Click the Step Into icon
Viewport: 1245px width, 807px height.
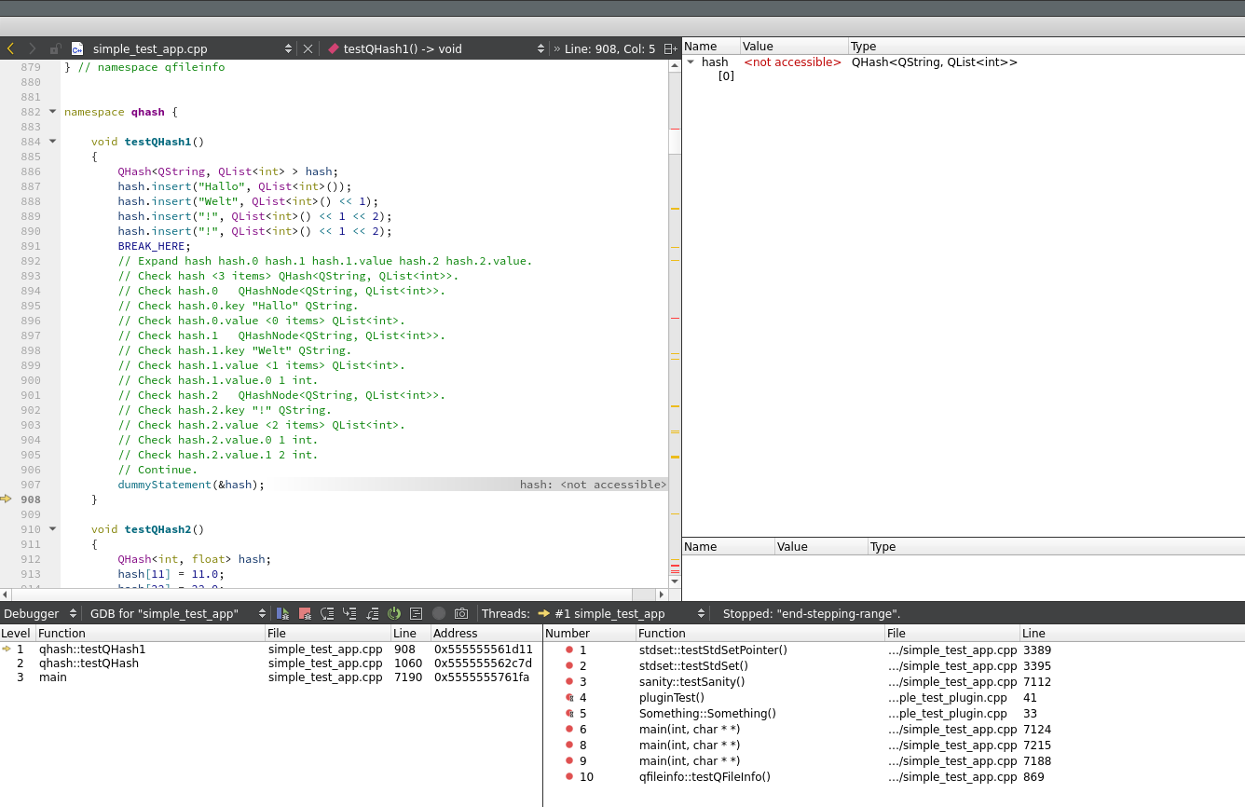click(349, 613)
